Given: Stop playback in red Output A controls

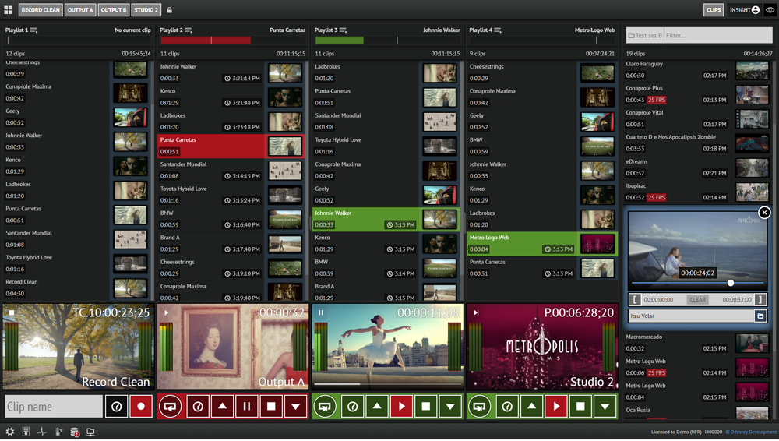Looking at the screenshot, I should pyautogui.click(x=271, y=407).
